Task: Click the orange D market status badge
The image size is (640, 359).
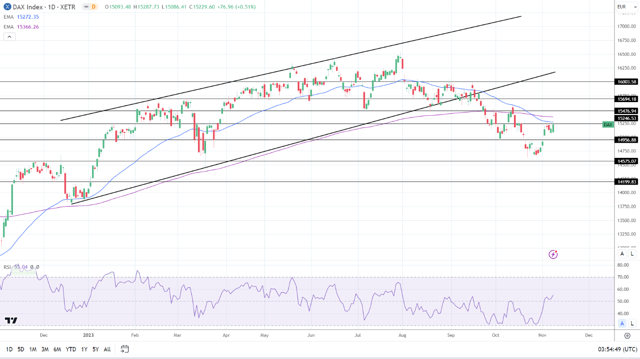Action: (93, 7)
